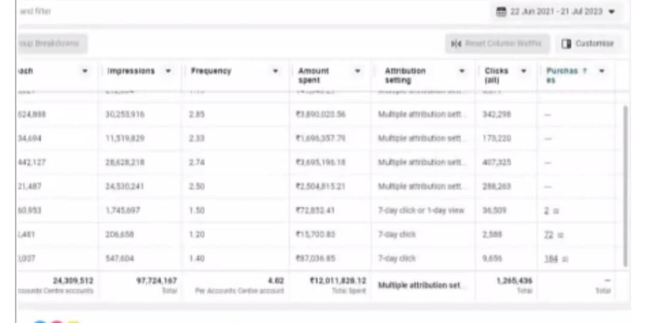646x323 pixels.
Task: Expand the Amount spent column menu
Action: coord(358,71)
